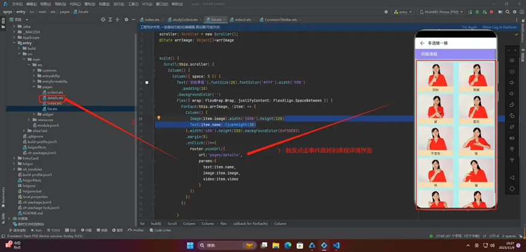Open the Run tool window button
This screenshot has width=526, height=252.
coord(36,230)
